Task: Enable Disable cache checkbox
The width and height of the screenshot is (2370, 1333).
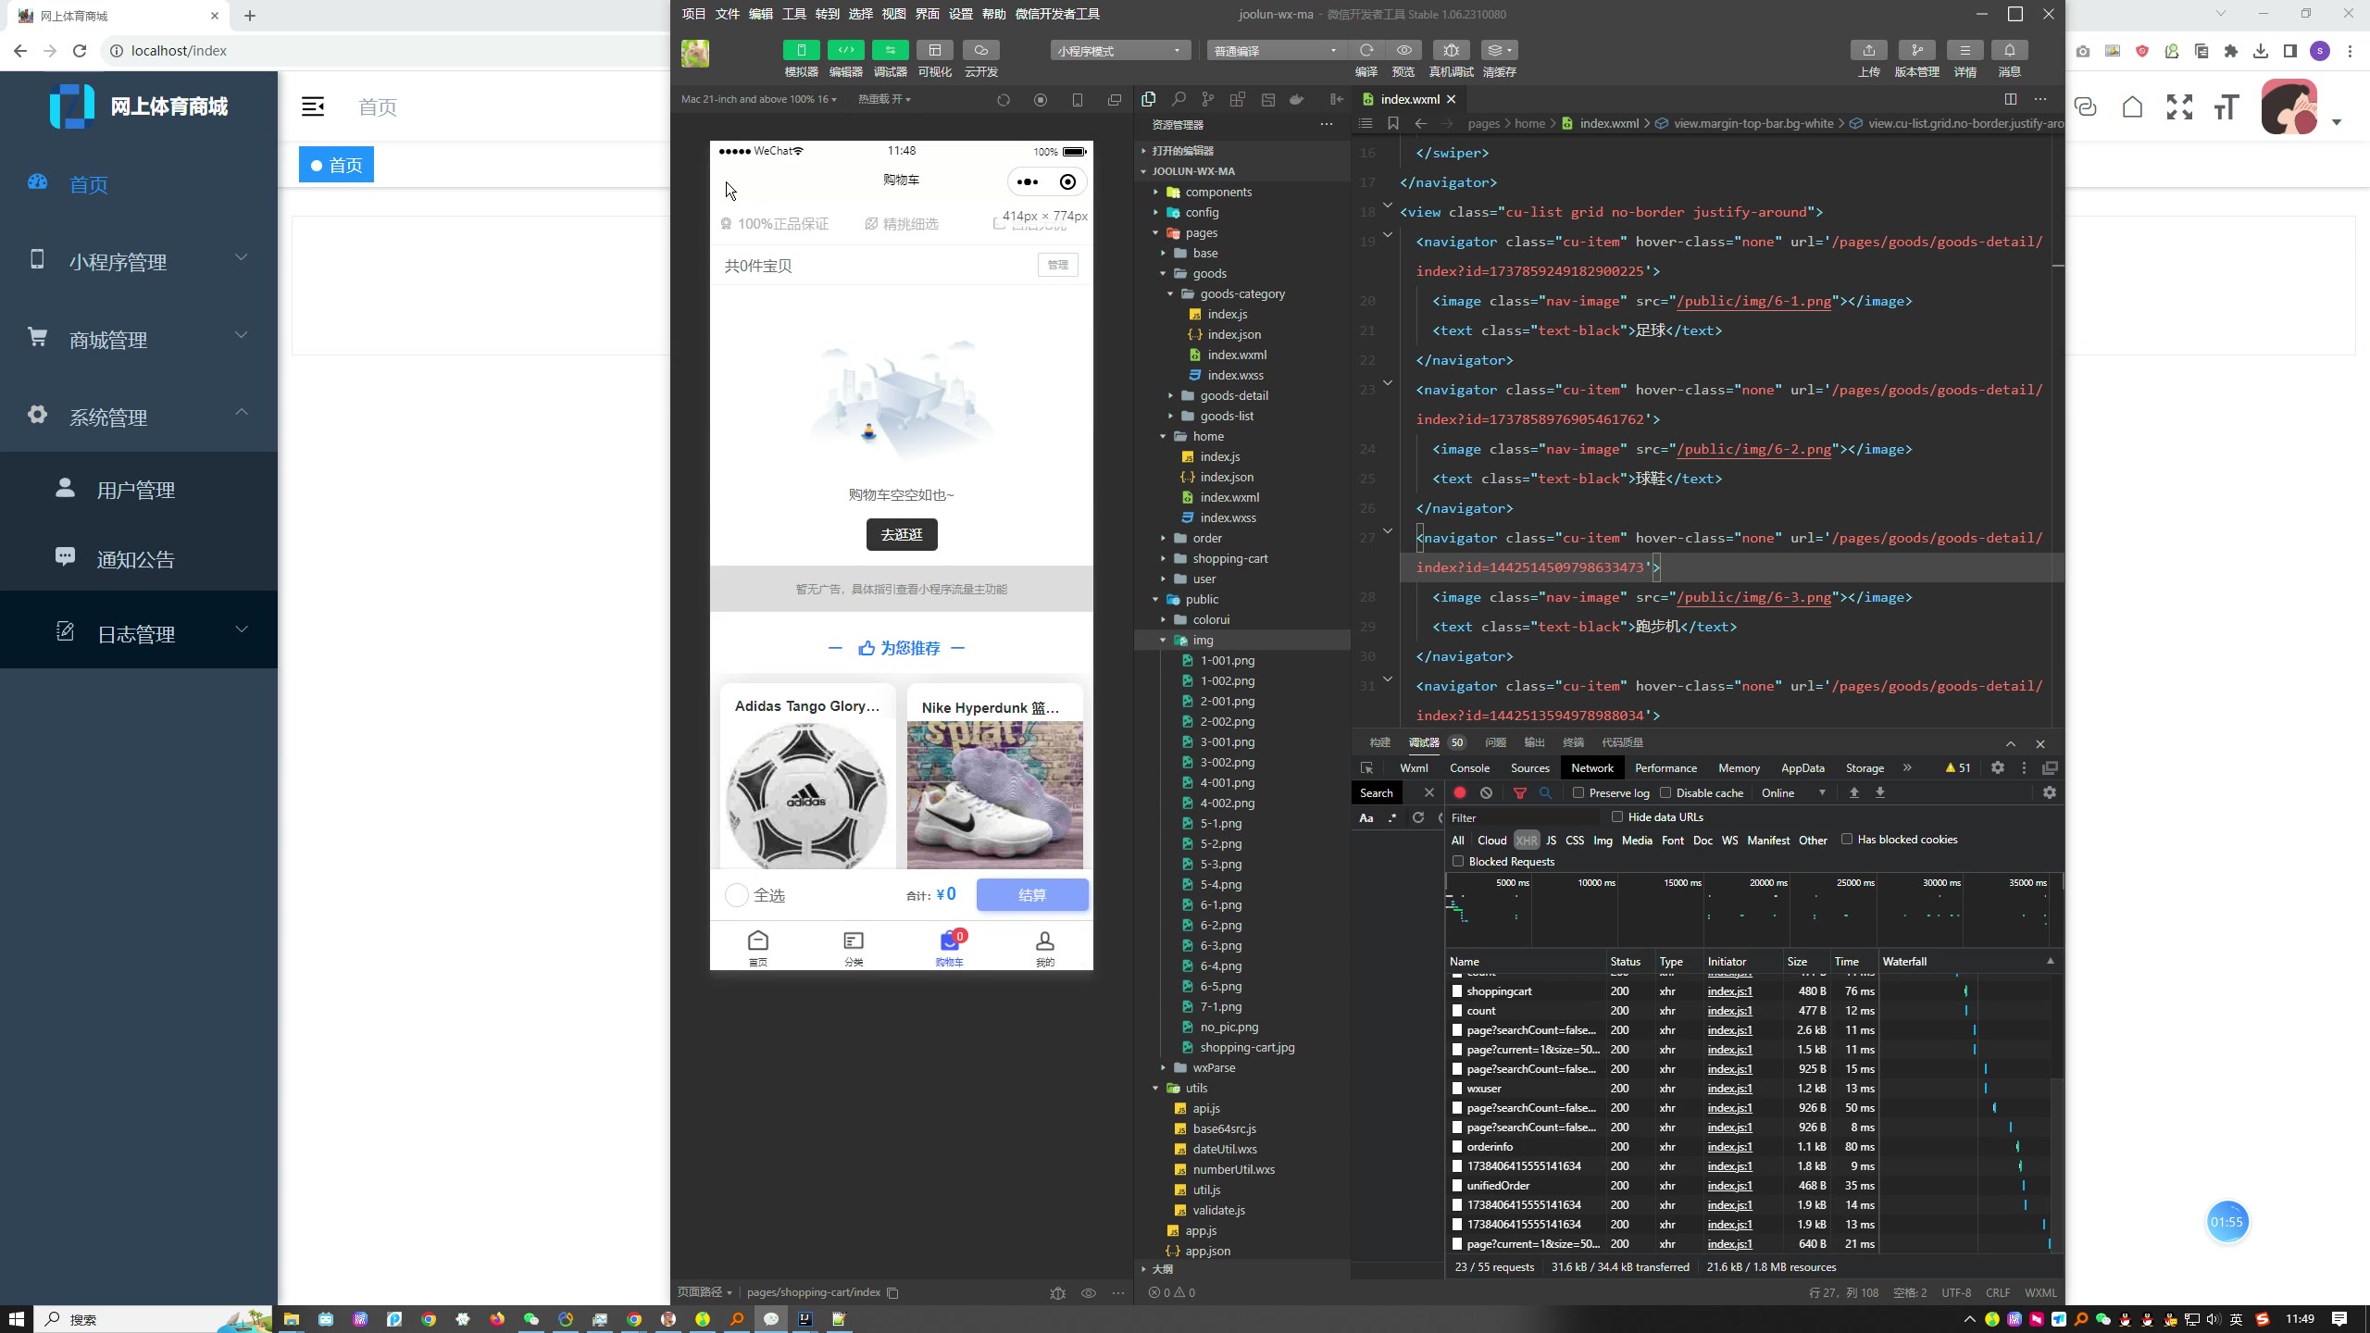Action: pyautogui.click(x=1665, y=792)
